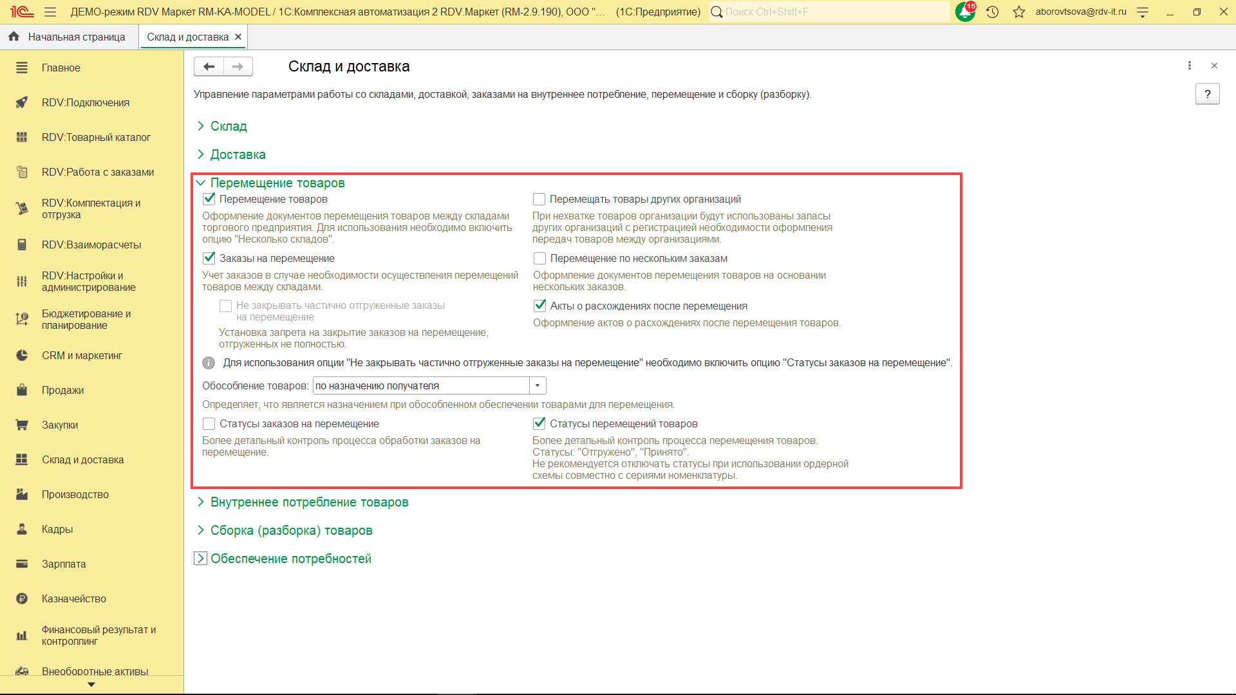The width and height of the screenshot is (1236, 695).
Task: Click the question mark help button
Action: [x=1207, y=94]
